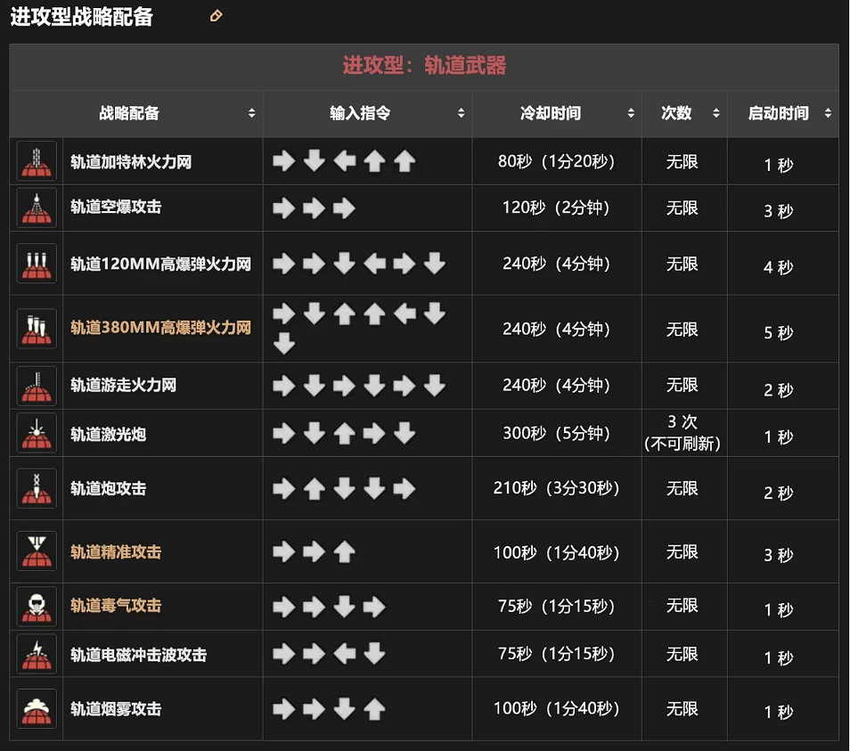The height and width of the screenshot is (751, 850).
Task: Click the 轨道游走火力网 stratagem icon
Action: click(x=37, y=386)
